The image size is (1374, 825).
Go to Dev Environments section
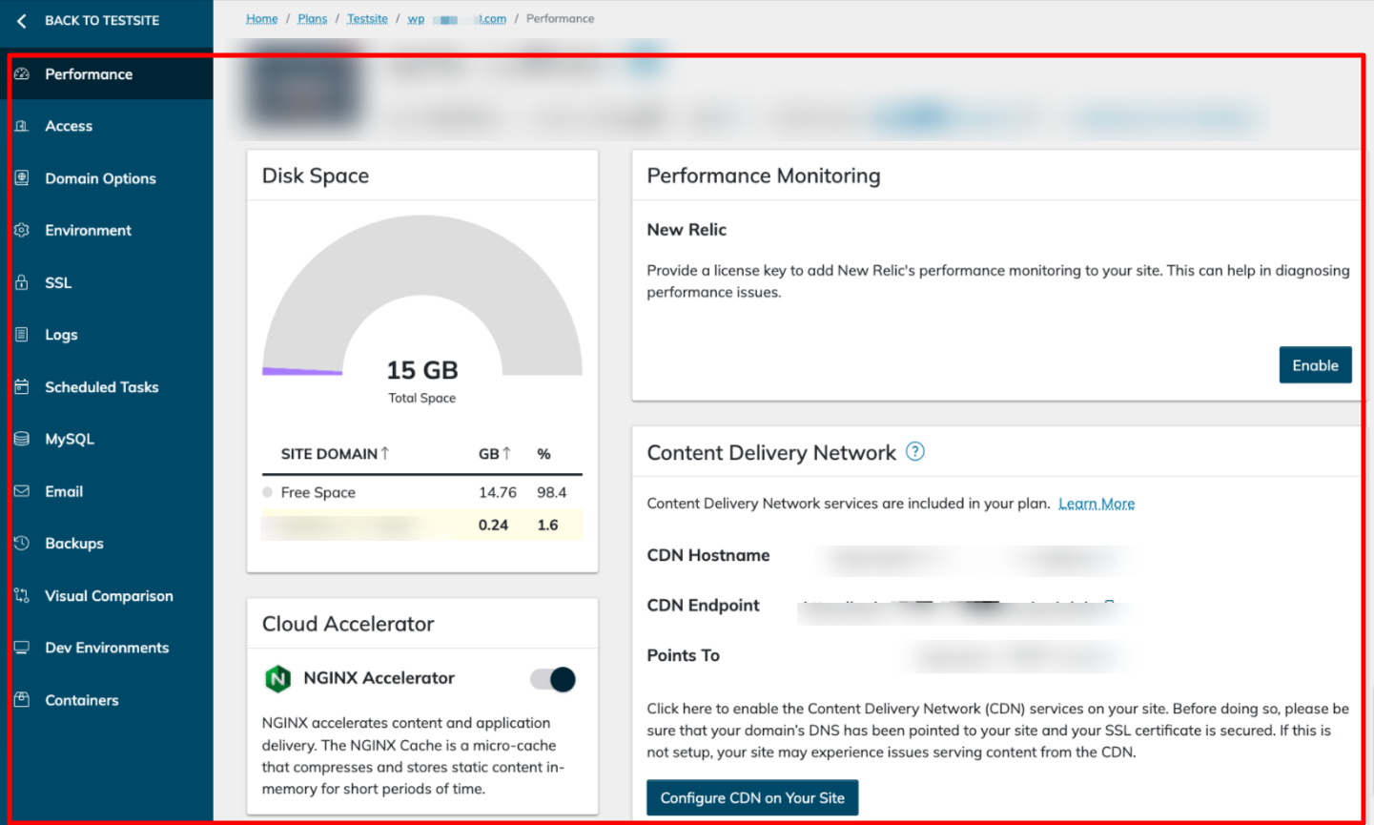(x=107, y=648)
